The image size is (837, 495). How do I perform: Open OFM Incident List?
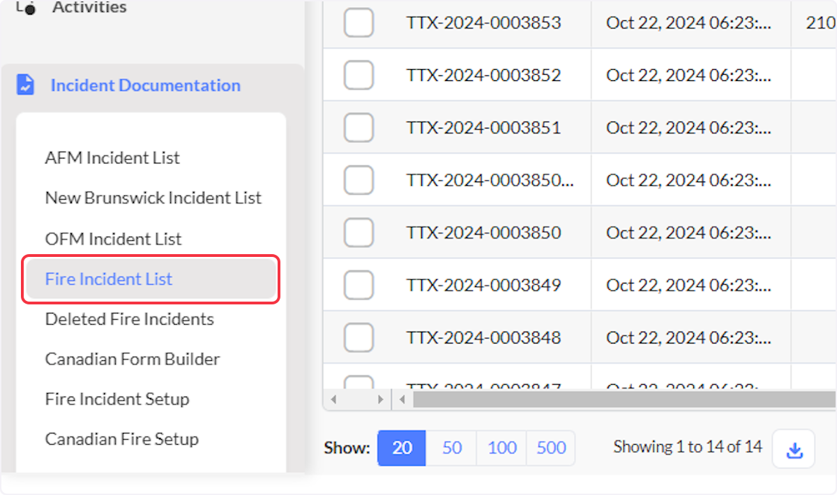[113, 239]
